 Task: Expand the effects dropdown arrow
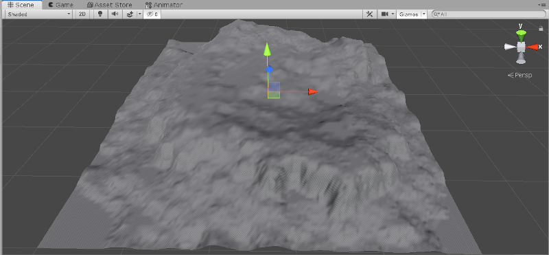click(x=139, y=14)
